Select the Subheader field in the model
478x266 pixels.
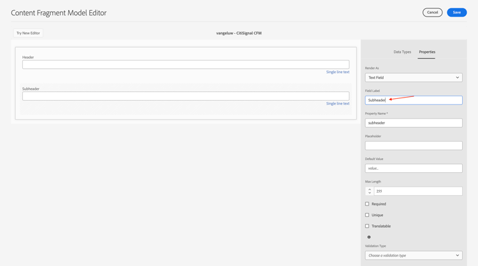(185, 96)
